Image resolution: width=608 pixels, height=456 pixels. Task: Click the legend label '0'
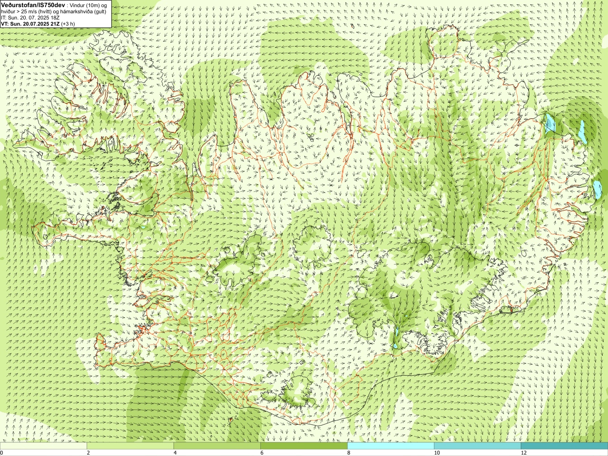[x=2, y=453]
